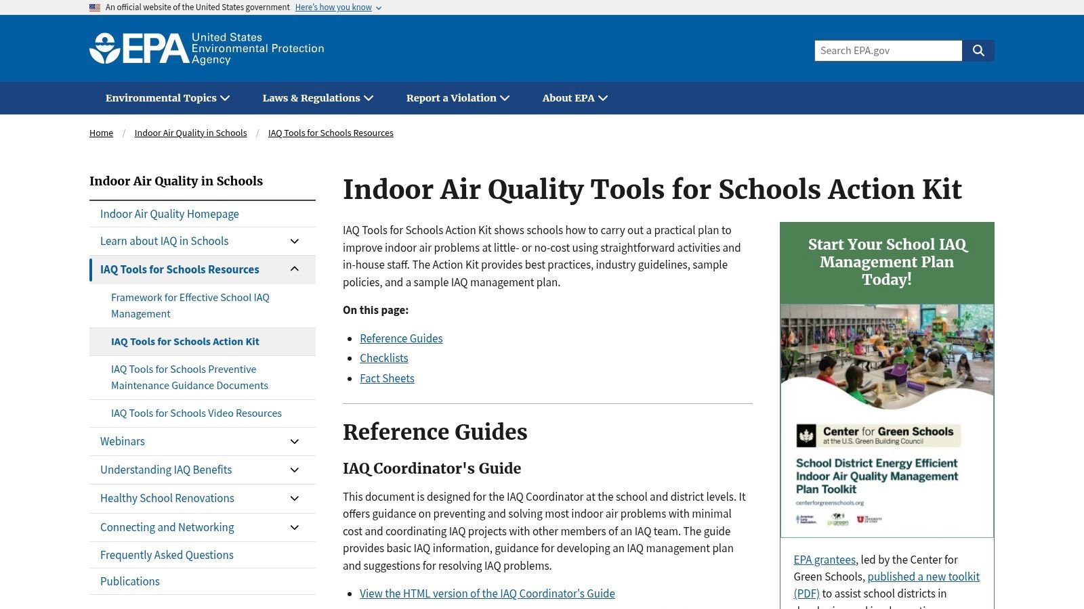Expand the Webinars sidebar section
The height and width of the screenshot is (609, 1084).
[x=294, y=441]
